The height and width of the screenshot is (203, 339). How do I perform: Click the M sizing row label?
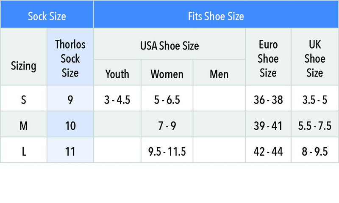pos(24,124)
